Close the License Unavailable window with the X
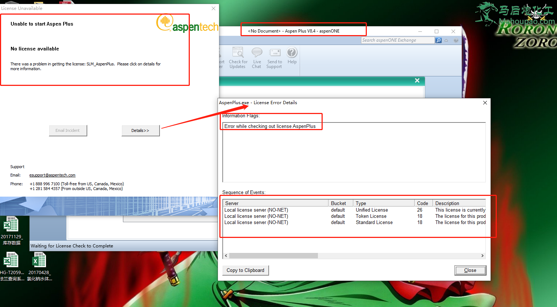 click(214, 8)
